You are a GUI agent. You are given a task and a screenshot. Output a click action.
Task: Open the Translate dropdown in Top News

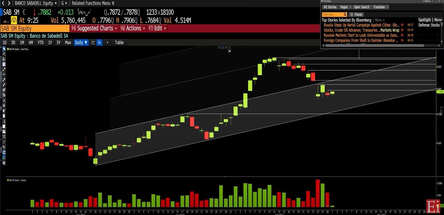(x=380, y=7)
